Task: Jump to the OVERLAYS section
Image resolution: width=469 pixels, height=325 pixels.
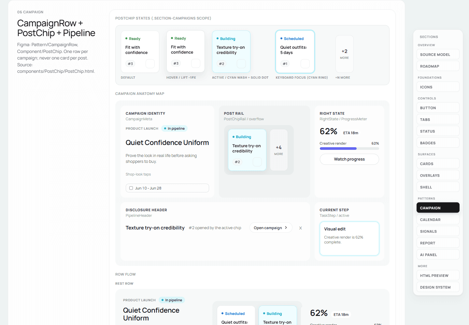Action: (x=438, y=175)
